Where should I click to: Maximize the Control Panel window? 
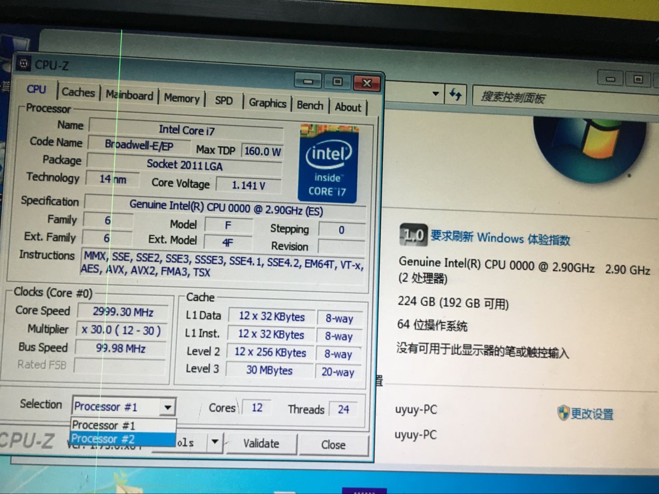(638, 79)
